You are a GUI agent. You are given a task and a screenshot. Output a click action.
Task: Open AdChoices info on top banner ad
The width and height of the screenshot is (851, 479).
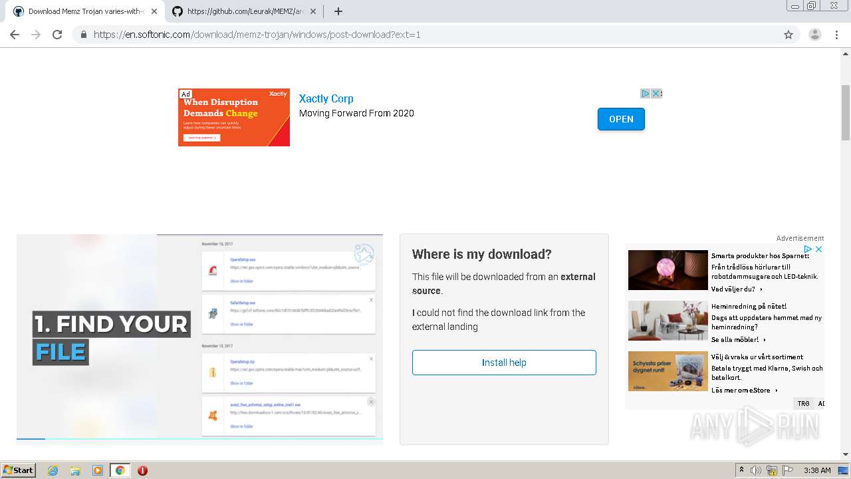(645, 93)
